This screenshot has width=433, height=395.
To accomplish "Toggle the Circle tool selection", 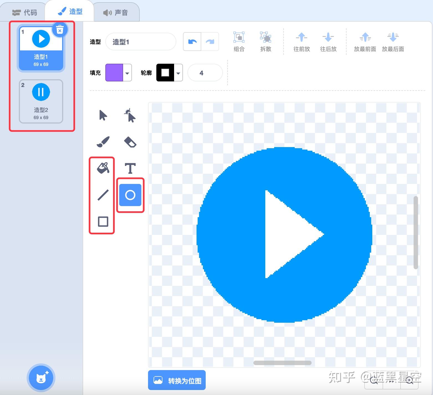I will (130, 195).
